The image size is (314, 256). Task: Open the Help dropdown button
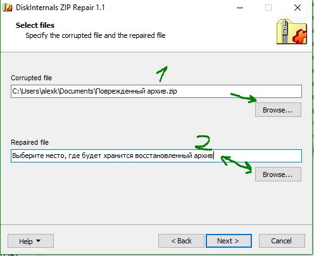(x=30, y=241)
